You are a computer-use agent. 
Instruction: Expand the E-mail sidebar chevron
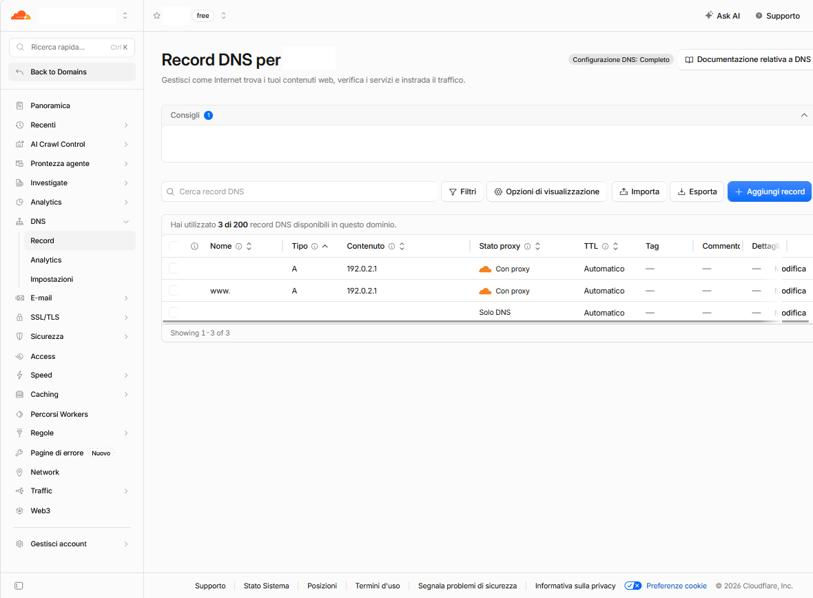126,298
